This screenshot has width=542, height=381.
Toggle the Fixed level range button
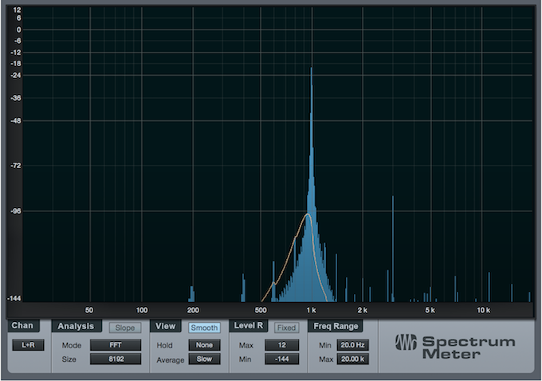[286, 328]
